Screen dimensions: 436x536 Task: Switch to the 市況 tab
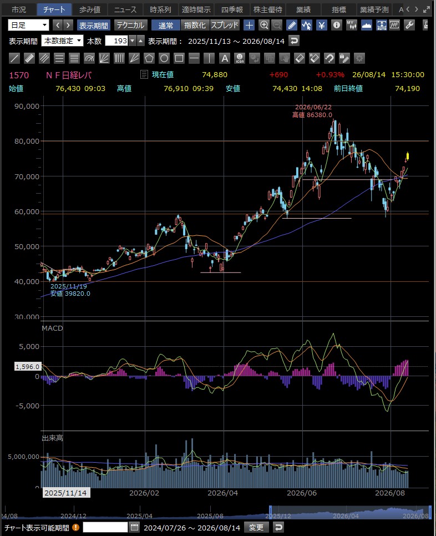click(x=19, y=9)
